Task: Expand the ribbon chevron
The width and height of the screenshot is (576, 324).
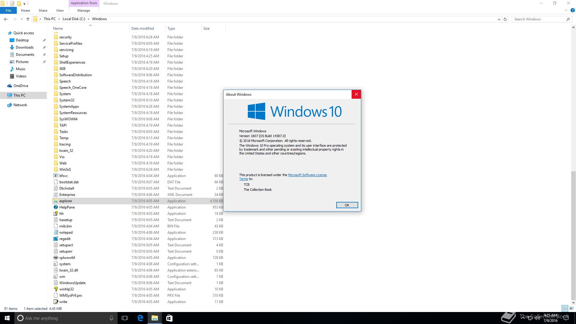Action: (566, 10)
